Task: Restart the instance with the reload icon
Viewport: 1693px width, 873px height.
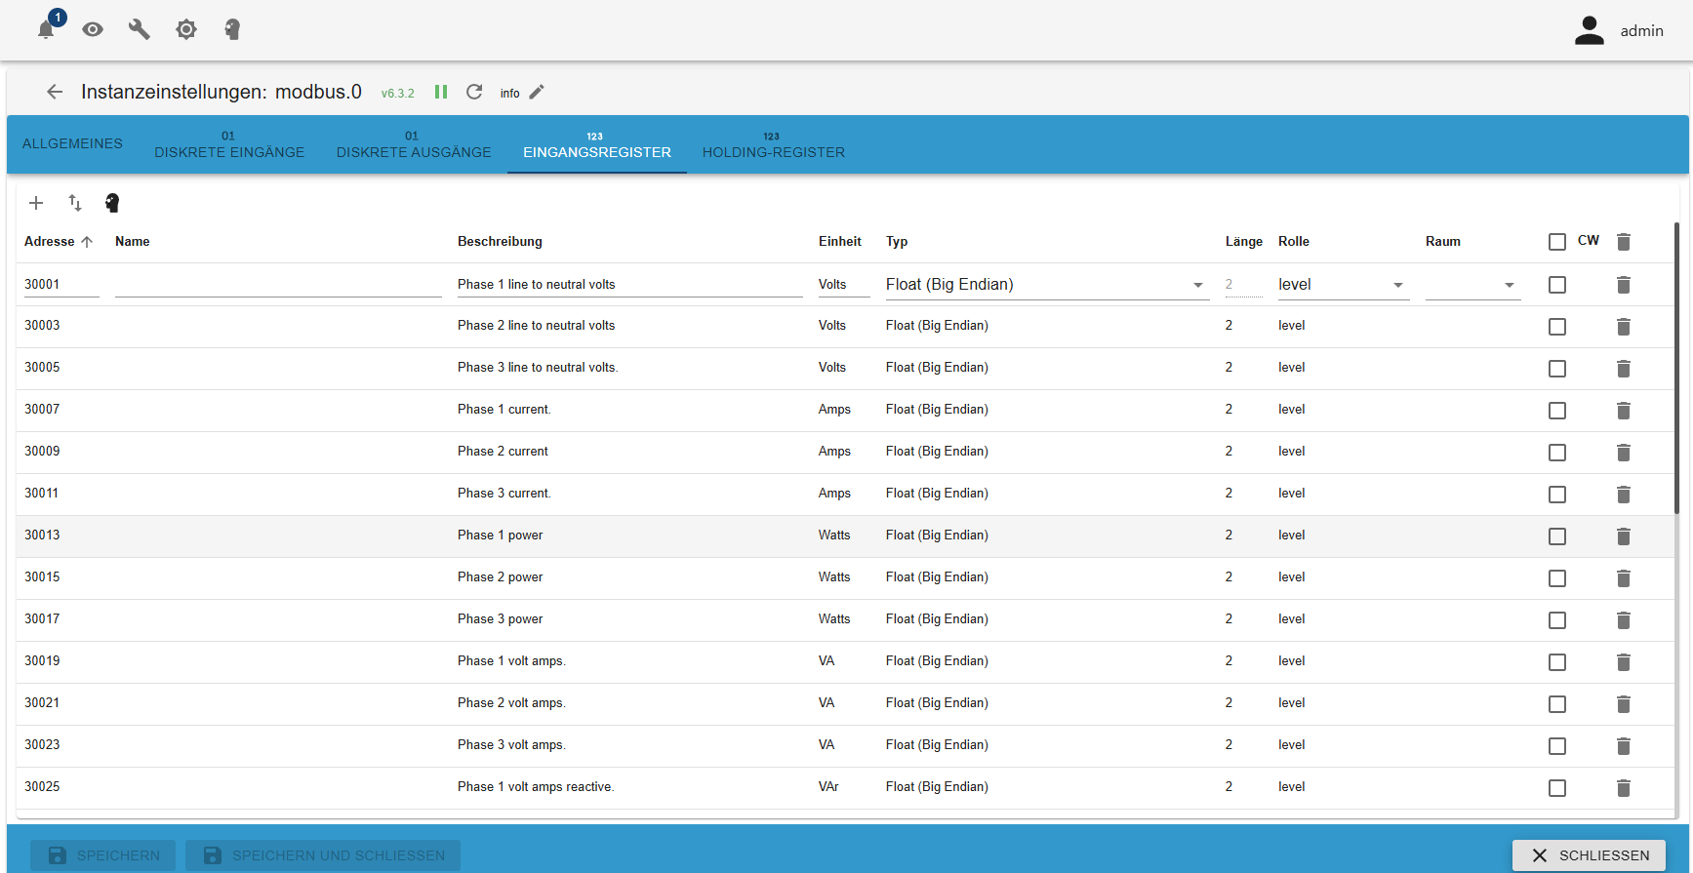Action: point(474,92)
